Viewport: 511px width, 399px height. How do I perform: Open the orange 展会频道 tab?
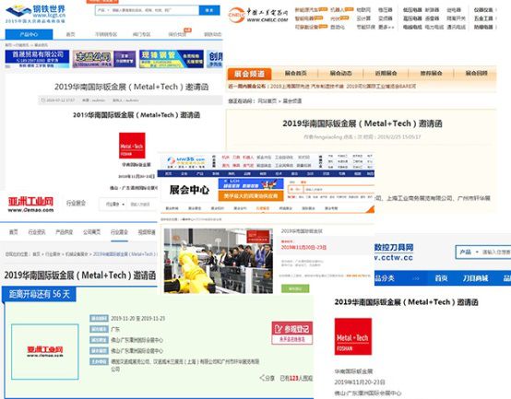[249, 75]
